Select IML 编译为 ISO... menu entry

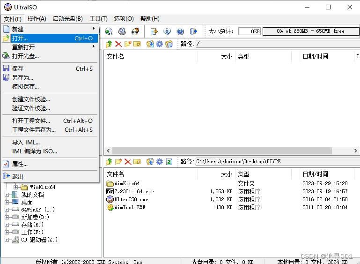point(50,151)
